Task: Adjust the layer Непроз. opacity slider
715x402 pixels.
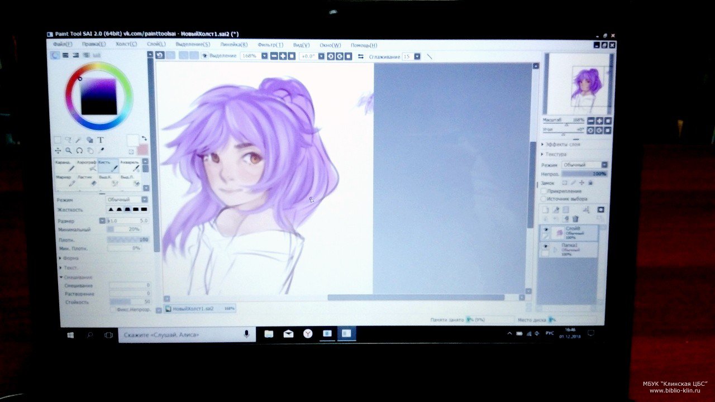Action: [584, 174]
